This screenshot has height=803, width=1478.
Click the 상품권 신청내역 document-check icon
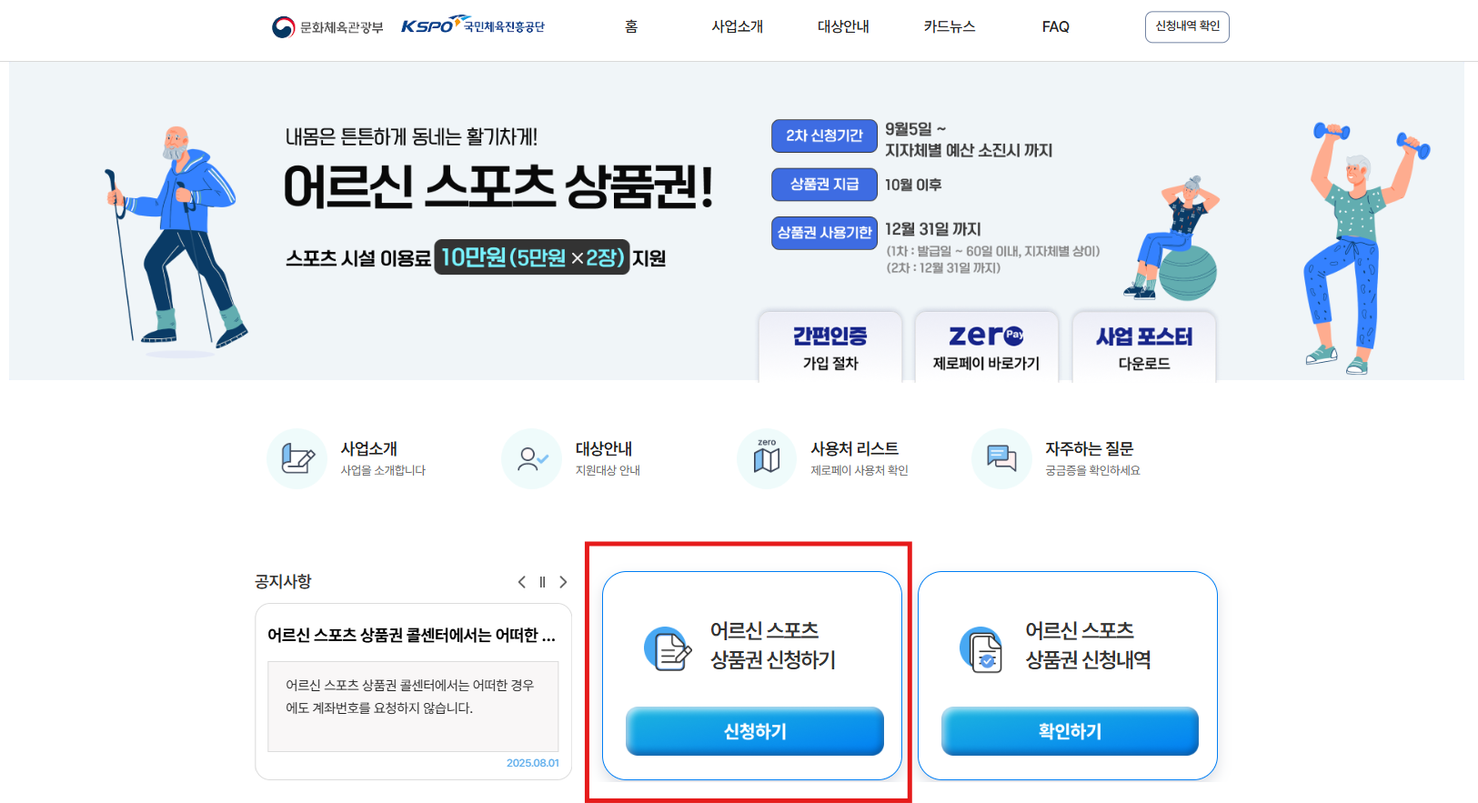coord(981,649)
